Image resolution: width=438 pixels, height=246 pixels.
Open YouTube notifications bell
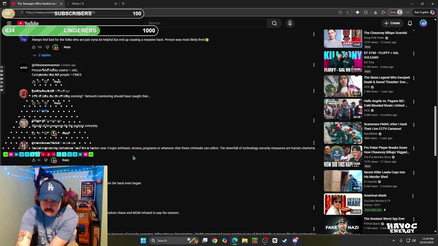410,23
